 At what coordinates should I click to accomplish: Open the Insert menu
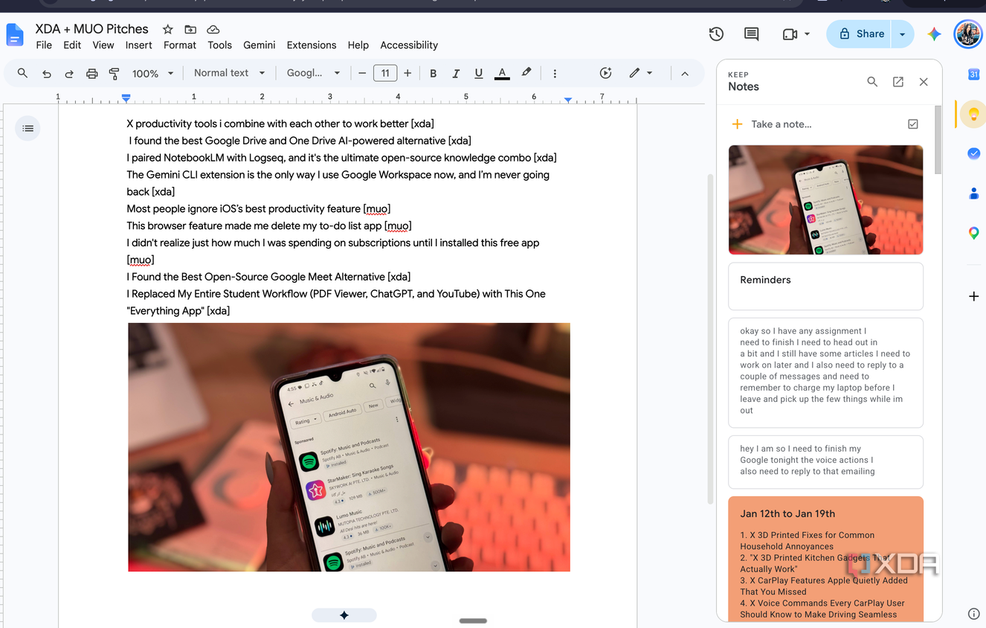[138, 45]
